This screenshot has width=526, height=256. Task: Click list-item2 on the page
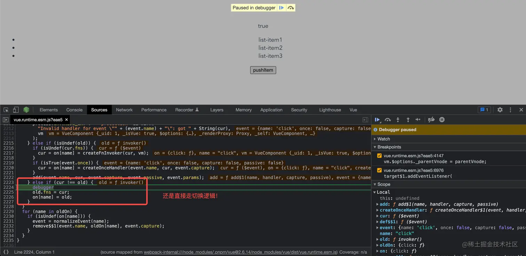pyautogui.click(x=270, y=48)
